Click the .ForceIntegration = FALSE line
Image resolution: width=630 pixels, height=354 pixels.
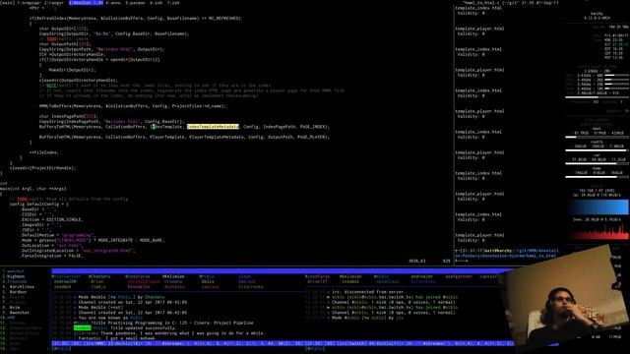click(52, 256)
